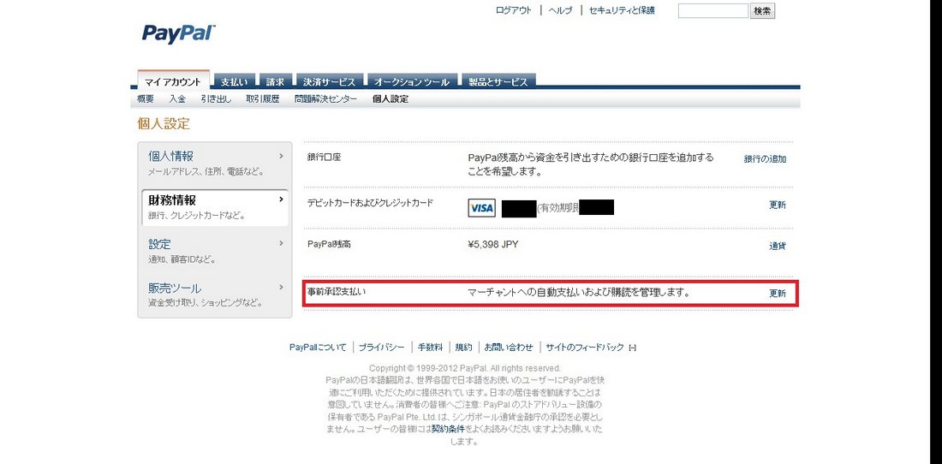The height and width of the screenshot is (464, 942).
Task: Open the マイアカウント tab
Action: click(173, 81)
